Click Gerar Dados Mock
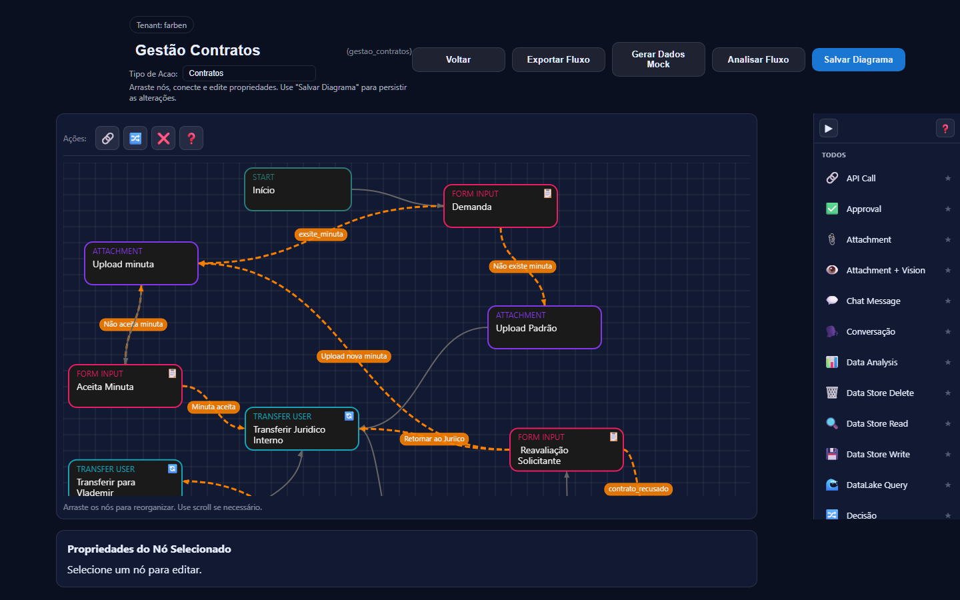The height and width of the screenshot is (600, 960). (658, 59)
